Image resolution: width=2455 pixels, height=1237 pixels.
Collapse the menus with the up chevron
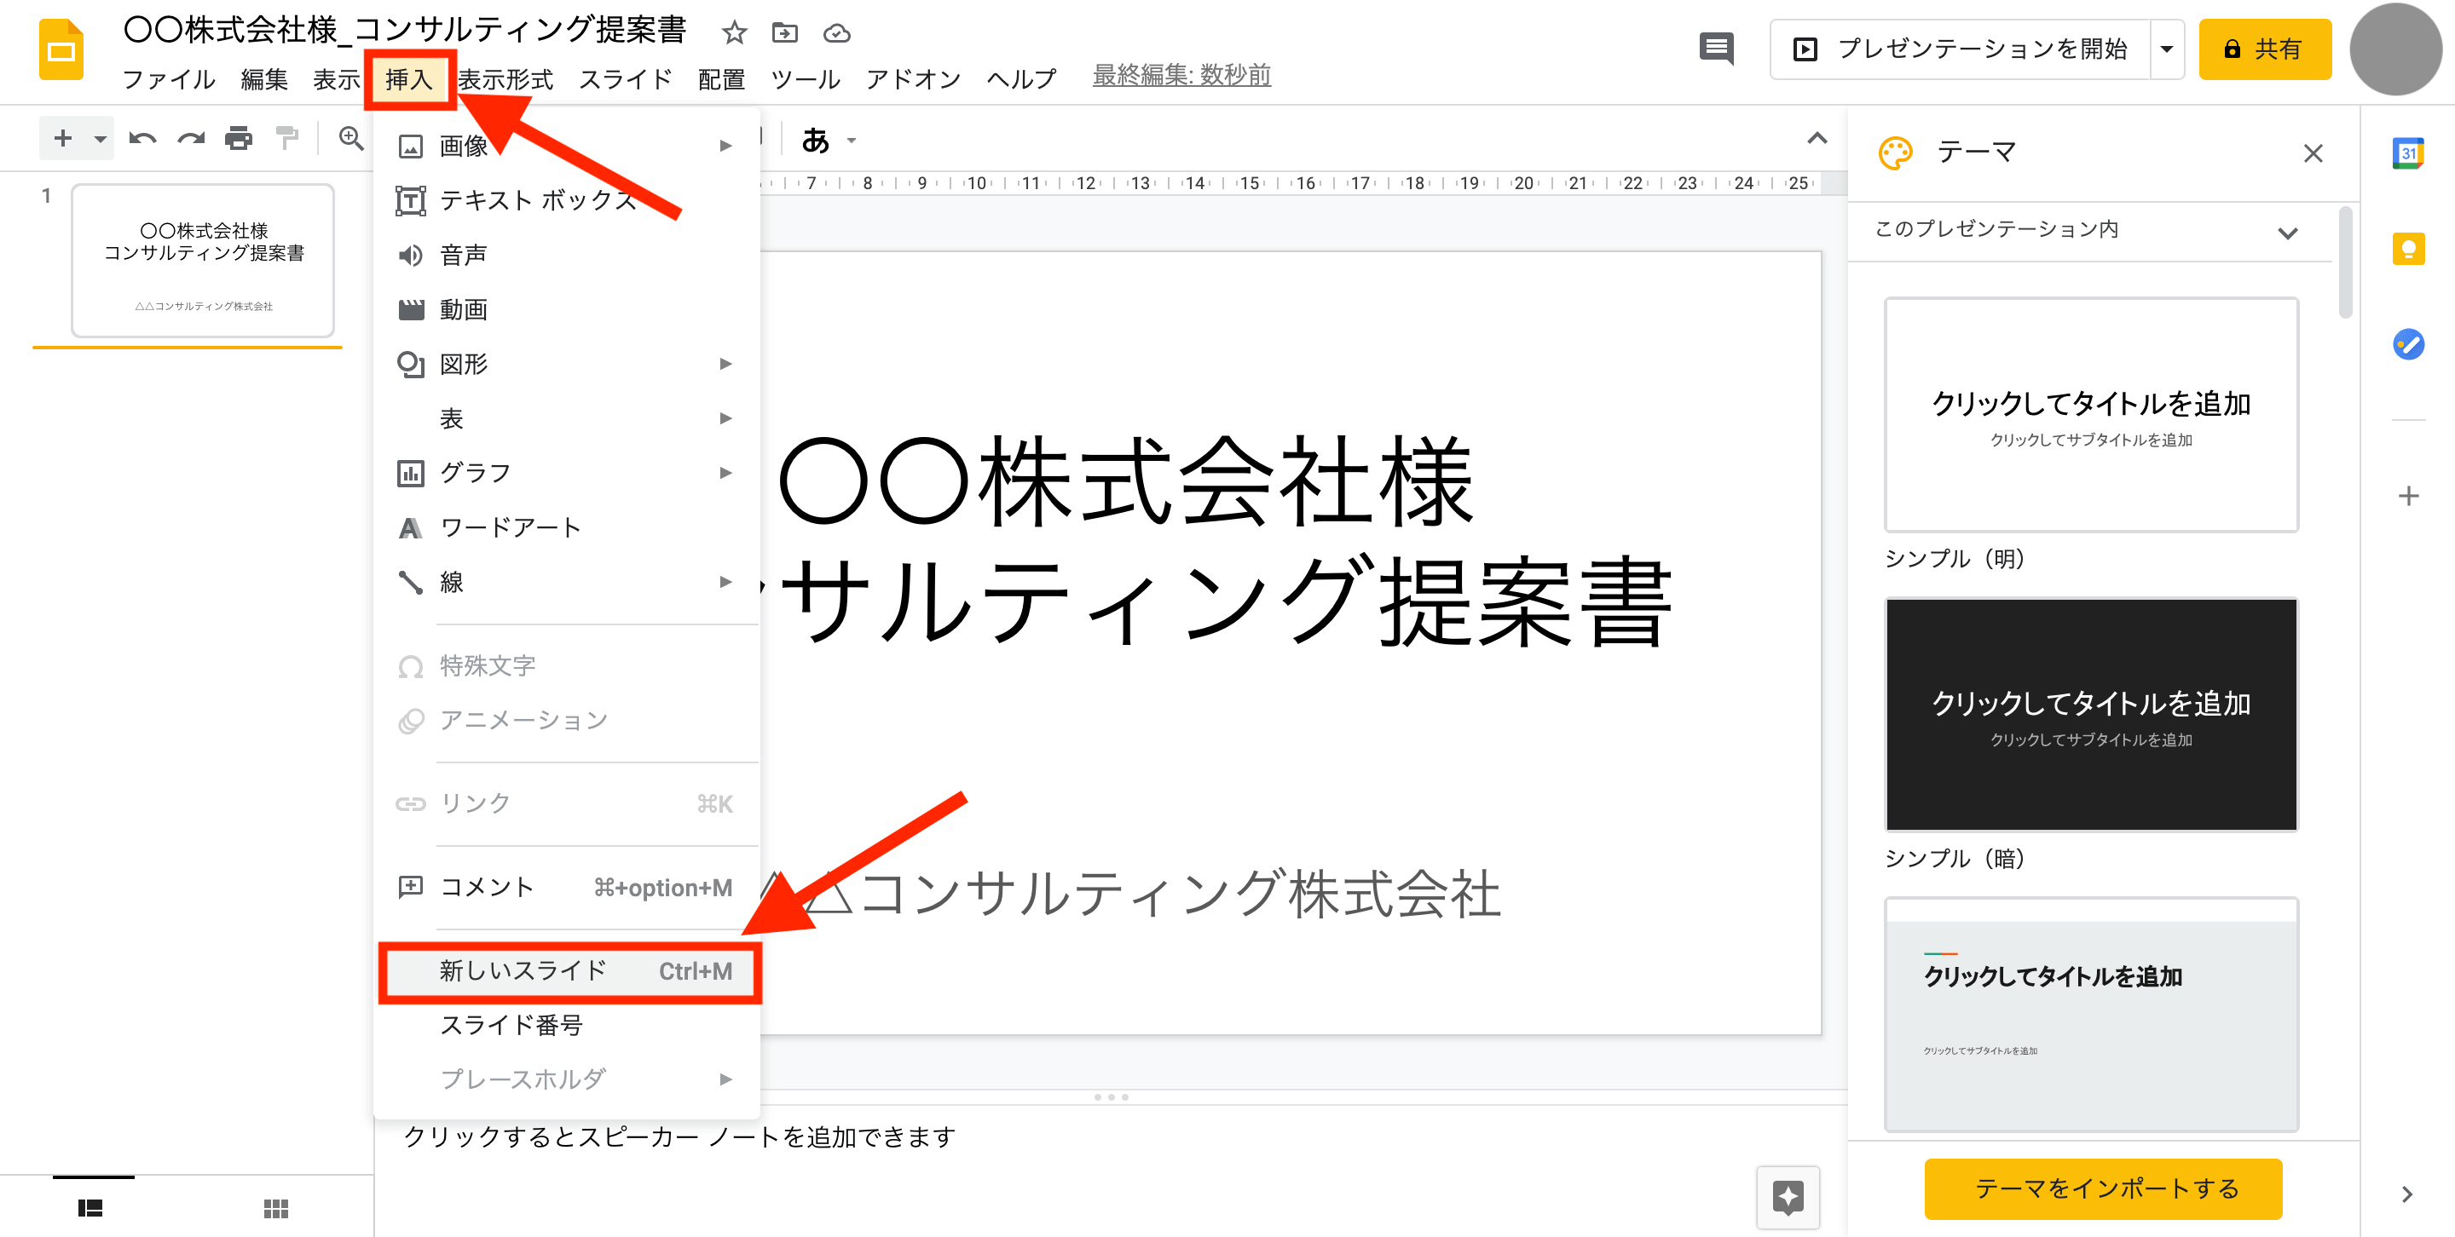1817,139
